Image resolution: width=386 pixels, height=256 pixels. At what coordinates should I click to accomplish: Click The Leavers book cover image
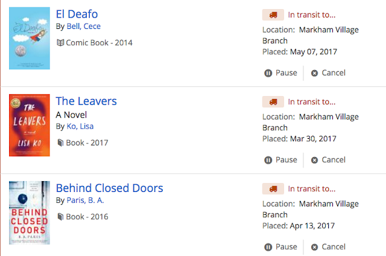[29, 126]
